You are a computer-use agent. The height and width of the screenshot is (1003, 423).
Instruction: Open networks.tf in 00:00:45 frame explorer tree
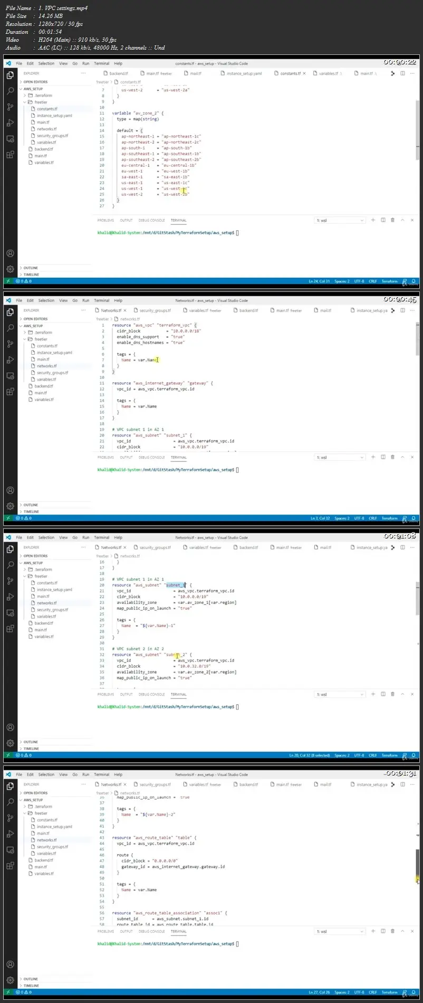click(46, 366)
